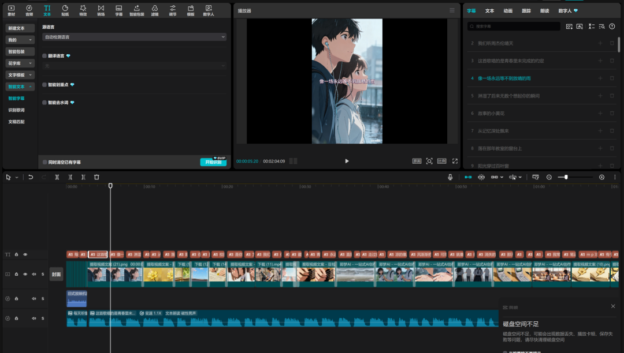Screen dimensions: 624x353
Task: Click the 封面 cover button on video track
Action: [56, 274]
